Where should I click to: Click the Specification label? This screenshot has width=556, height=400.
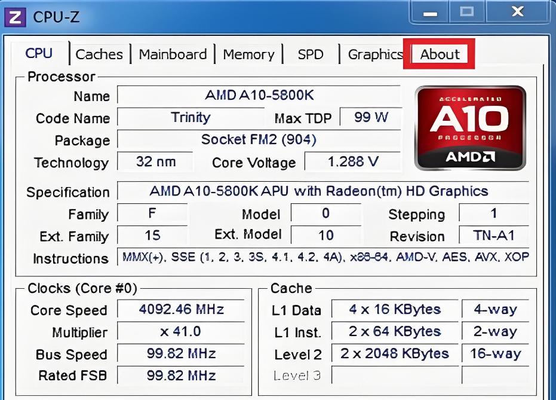point(67,193)
